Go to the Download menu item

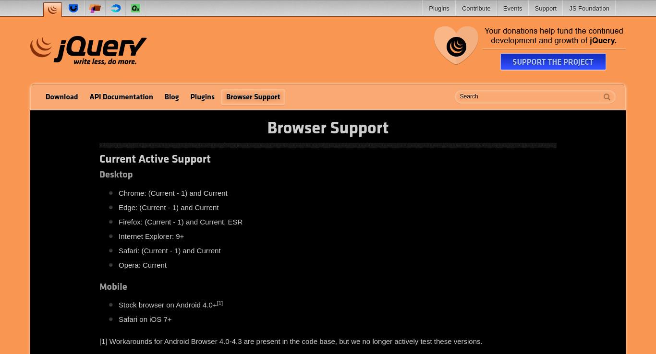tap(61, 97)
